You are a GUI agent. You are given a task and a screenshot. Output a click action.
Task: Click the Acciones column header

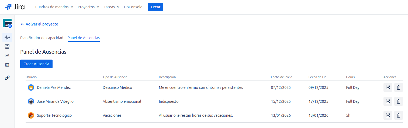point(390,77)
